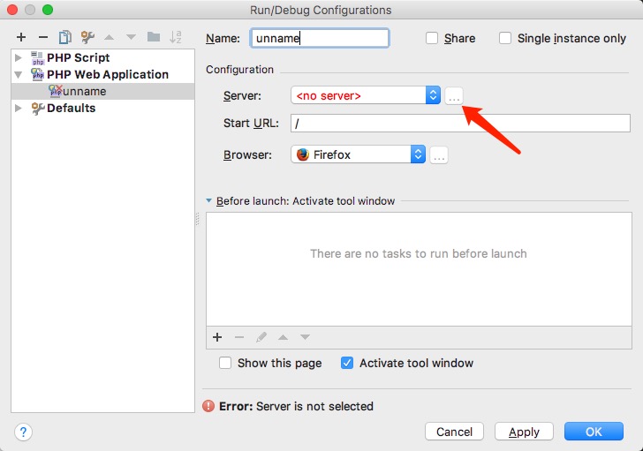Click the Configuration section label
The width and height of the screenshot is (643, 451).
tap(239, 70)
